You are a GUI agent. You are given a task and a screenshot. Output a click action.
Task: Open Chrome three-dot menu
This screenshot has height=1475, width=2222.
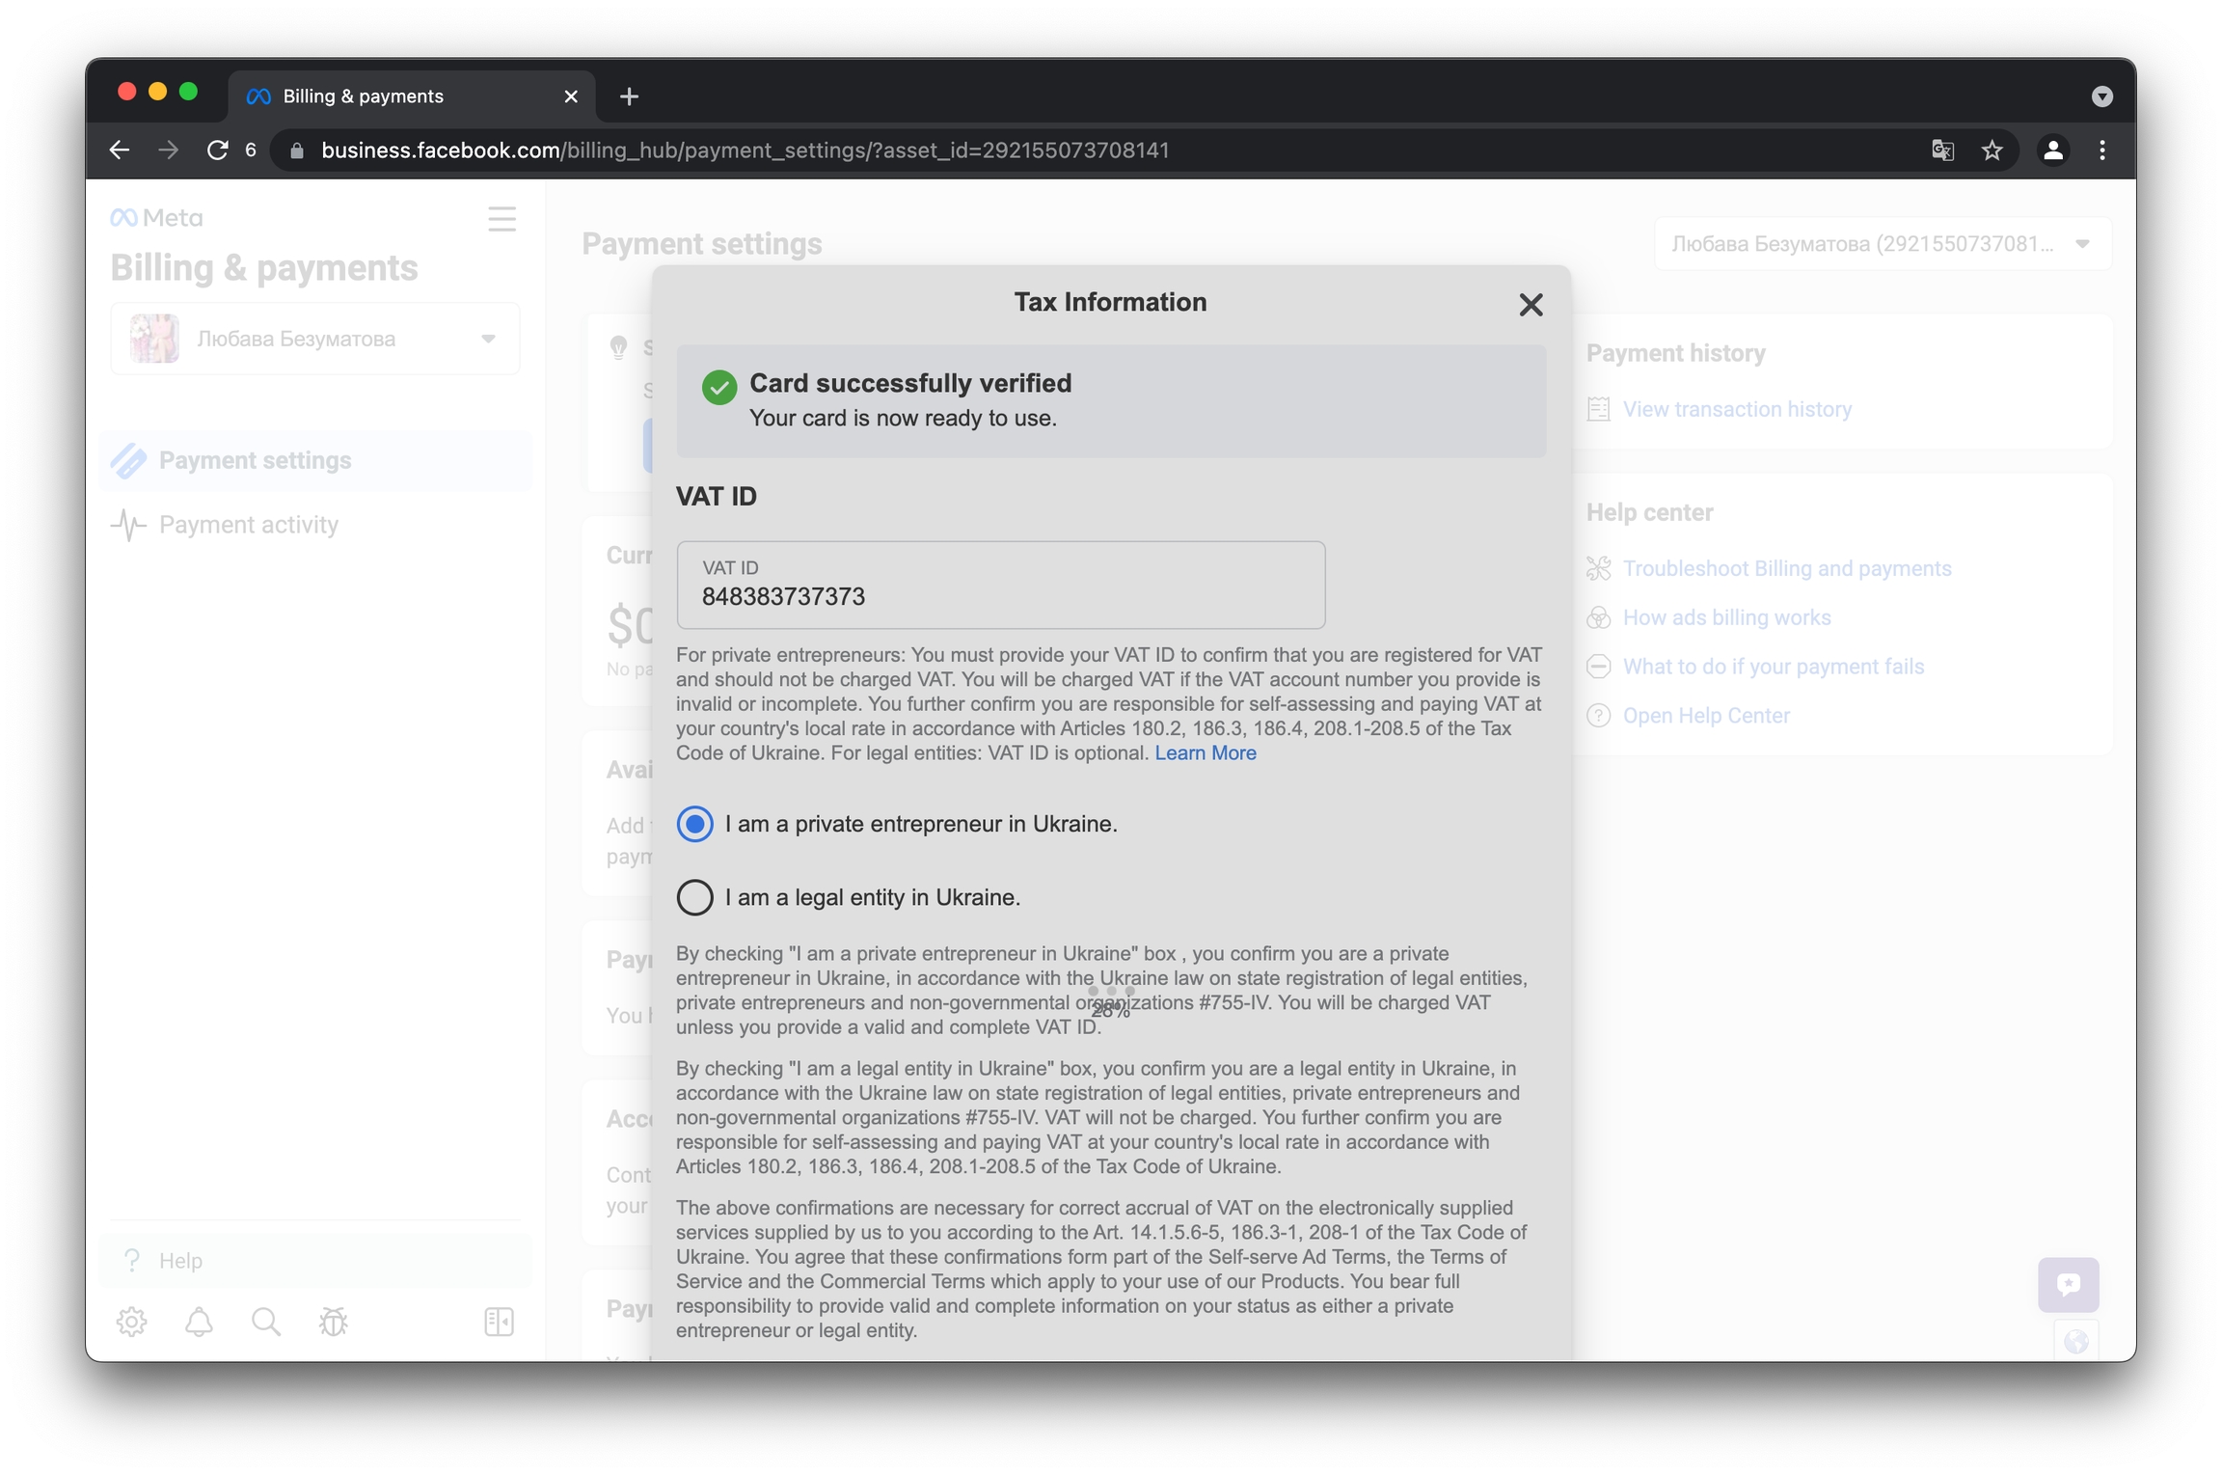(x=2102, y=150)
